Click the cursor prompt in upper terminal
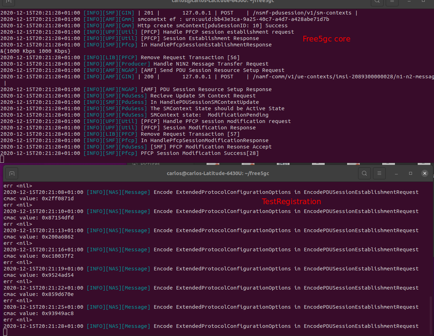The width and height of the screenshot is (434, 336). click(x=2, y=159)
